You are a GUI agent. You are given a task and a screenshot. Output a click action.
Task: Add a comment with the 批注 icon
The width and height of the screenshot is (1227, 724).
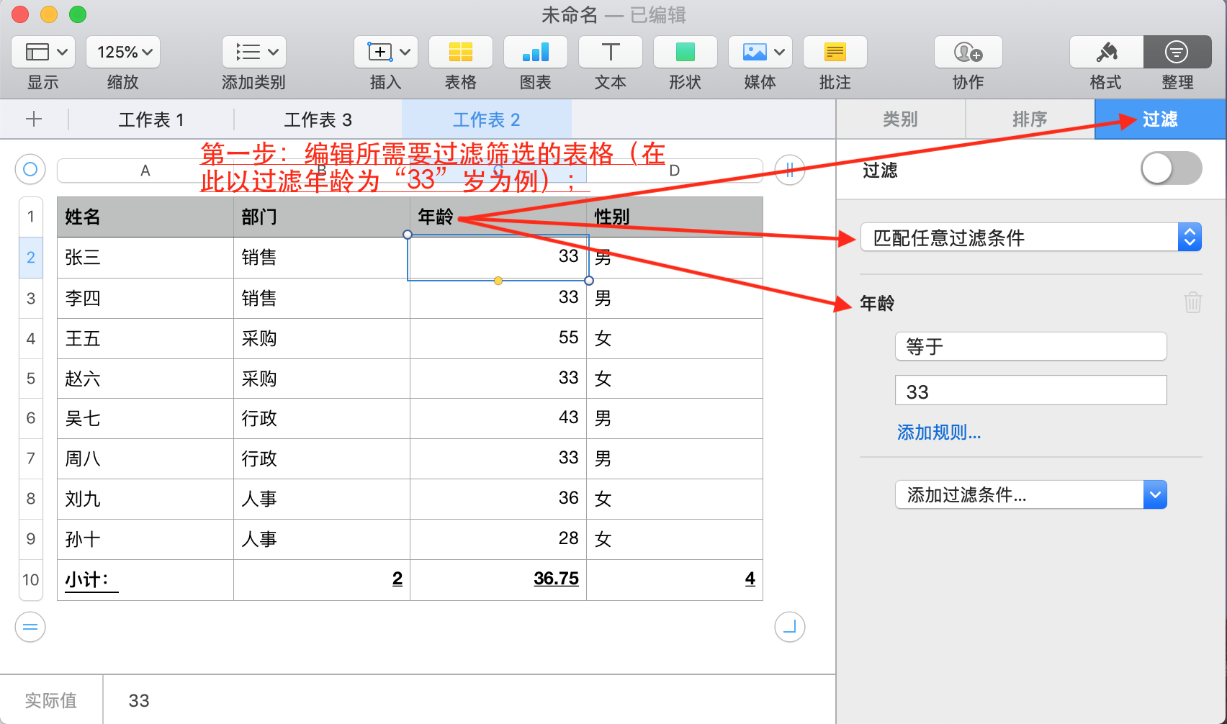click(x=835, y=53)
